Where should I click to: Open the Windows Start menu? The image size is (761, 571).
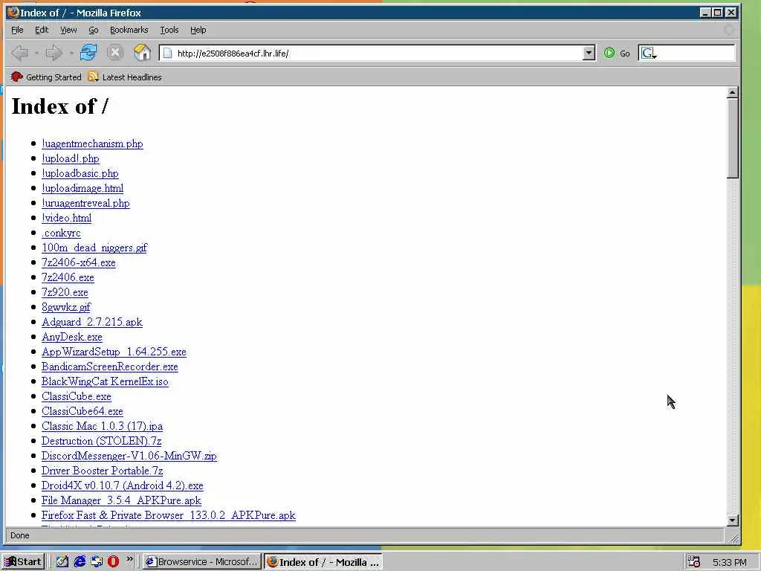coord(23,562)
